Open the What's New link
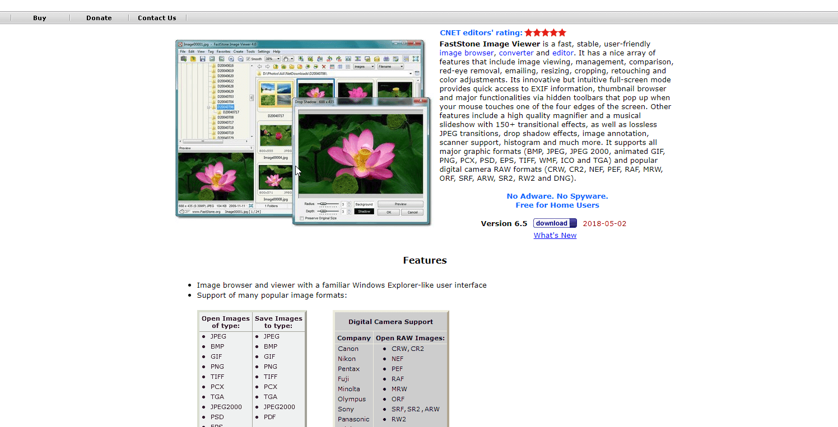 pos(555,236)
